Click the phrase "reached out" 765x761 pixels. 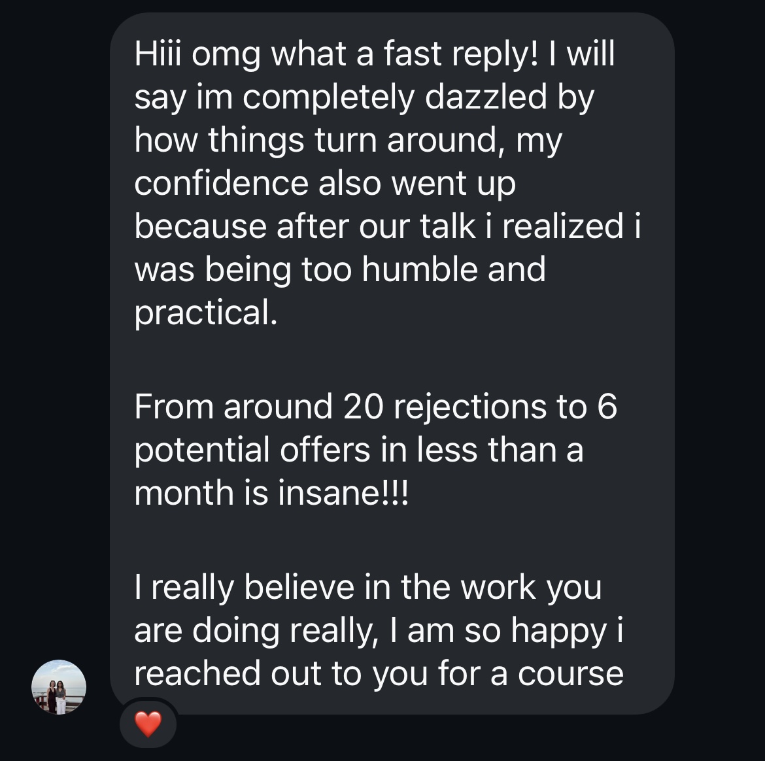click(x=228, y=673)
